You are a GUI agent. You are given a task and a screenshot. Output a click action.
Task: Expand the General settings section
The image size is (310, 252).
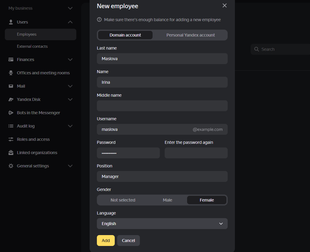tap(70, 166)
